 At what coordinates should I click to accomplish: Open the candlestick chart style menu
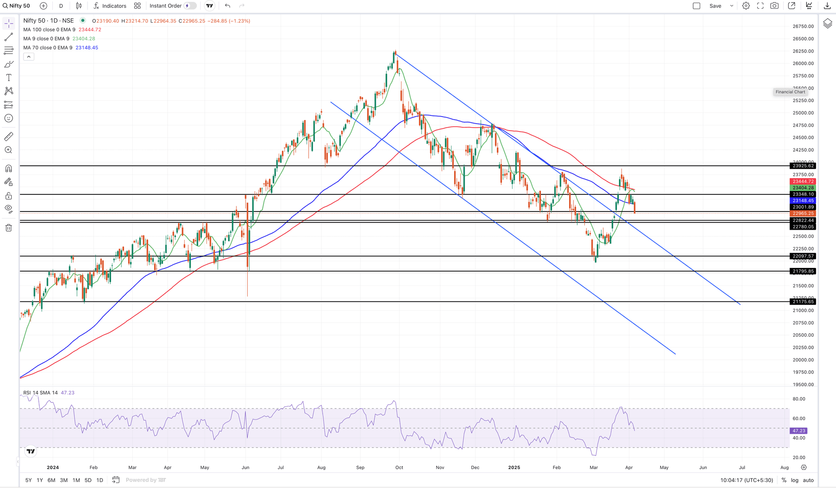tap(79, 6)
